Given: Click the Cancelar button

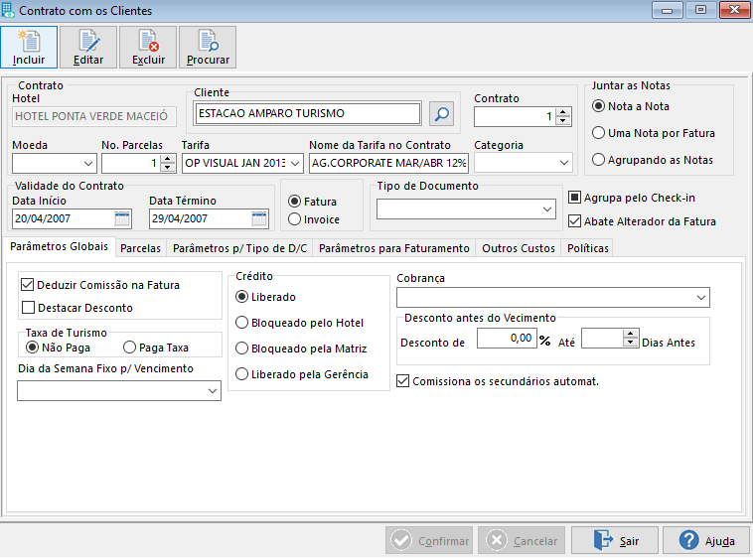Looking at the screenshot, I should tap(522, 541).
